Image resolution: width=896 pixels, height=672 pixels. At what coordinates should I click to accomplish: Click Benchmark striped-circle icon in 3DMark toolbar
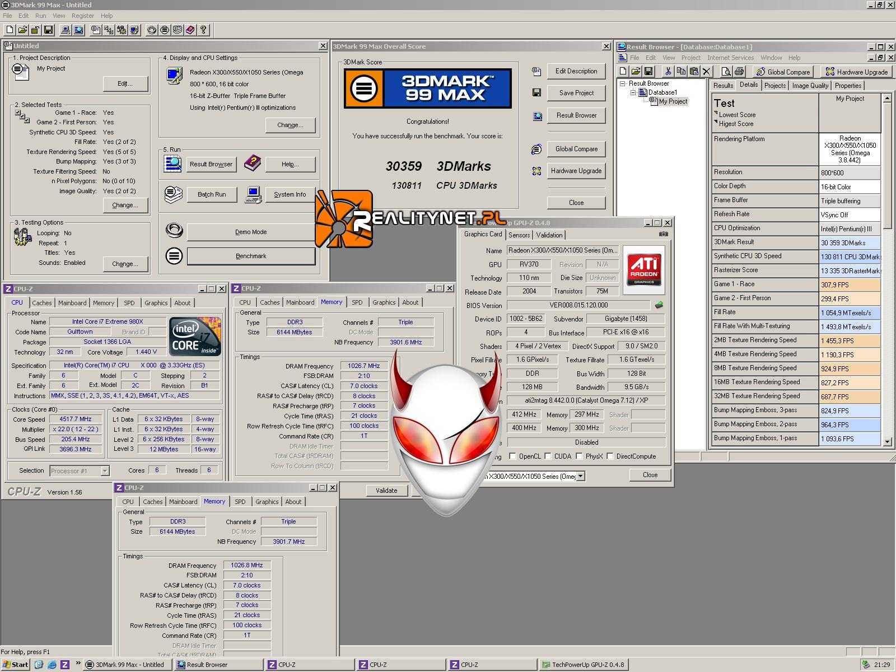[165, 30]
